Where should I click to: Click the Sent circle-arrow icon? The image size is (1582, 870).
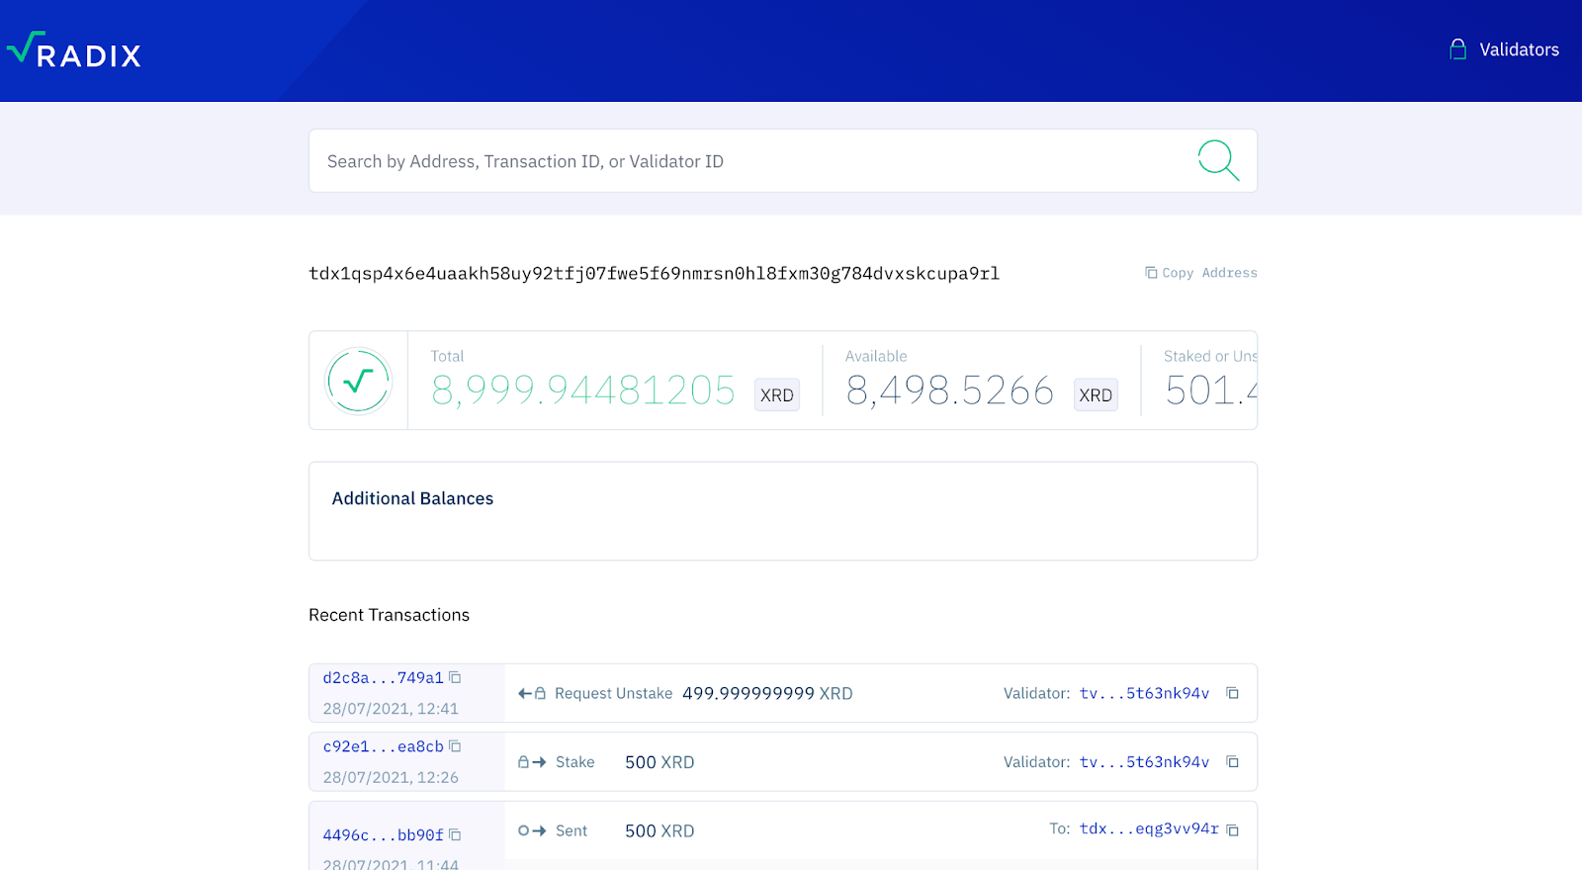tap(532, 830)
